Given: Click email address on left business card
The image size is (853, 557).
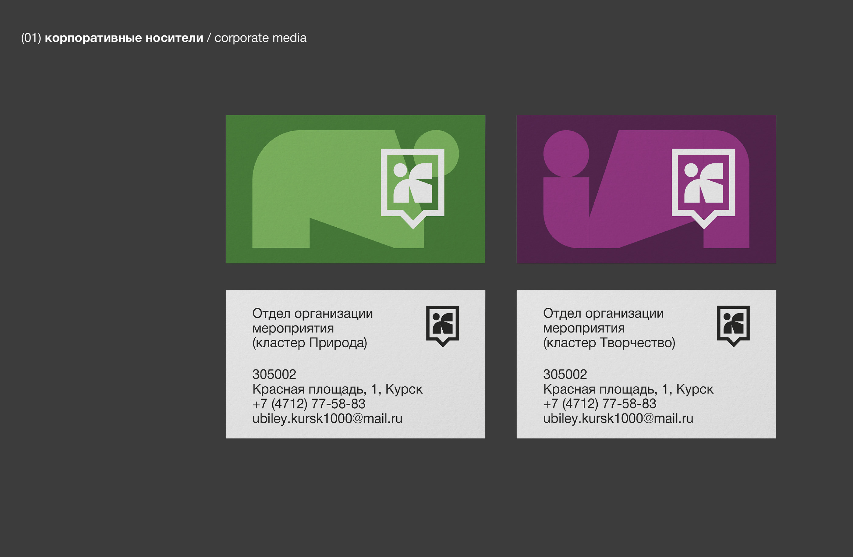Looking at the screenshot, I should pos(327,419).
